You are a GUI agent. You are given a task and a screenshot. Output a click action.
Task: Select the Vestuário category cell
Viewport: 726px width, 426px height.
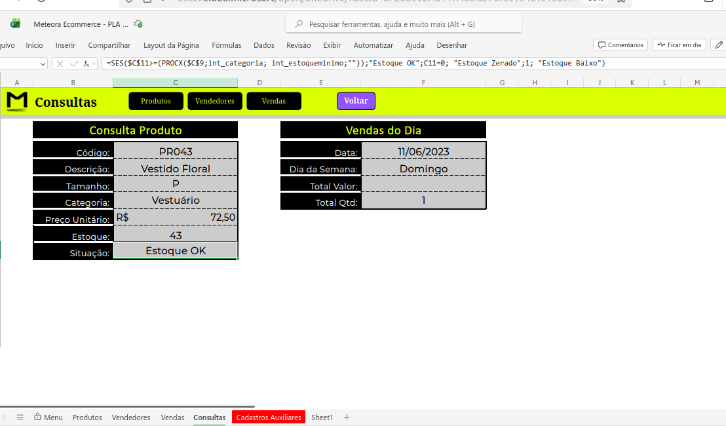coord(176,201)
